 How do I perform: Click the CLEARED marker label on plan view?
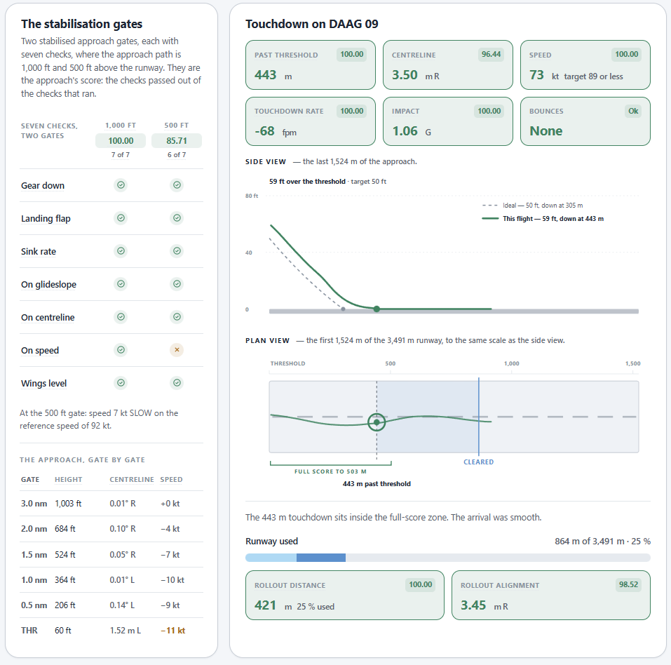pyautogui.click(x=478, y=462)
